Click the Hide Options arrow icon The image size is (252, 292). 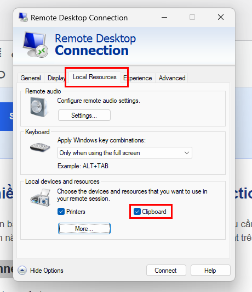click(x=22, y=271)
